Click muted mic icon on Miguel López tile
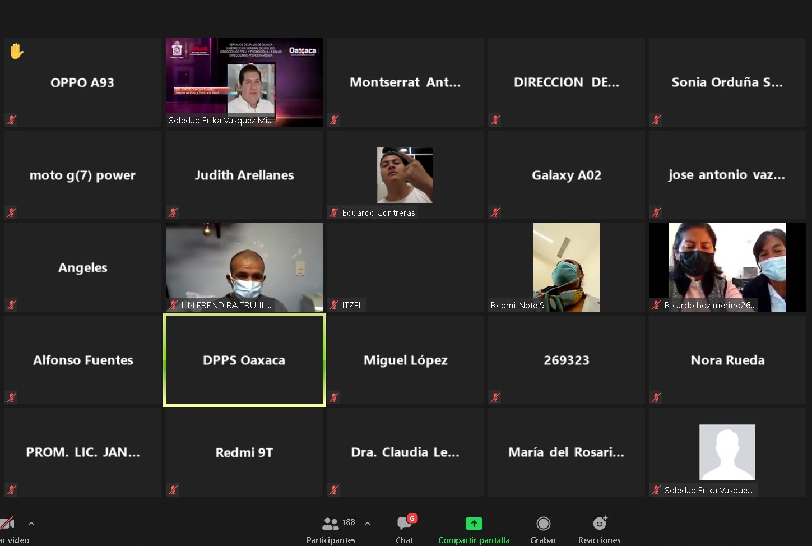This screenshot has height=546, width=812. tap(334, 397)
